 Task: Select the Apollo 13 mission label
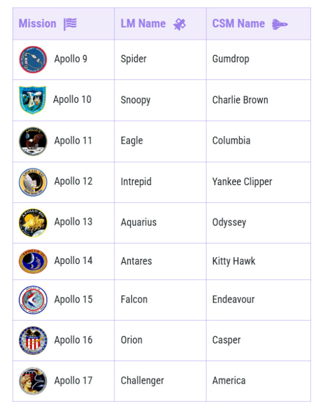click(x=73, y=222)
